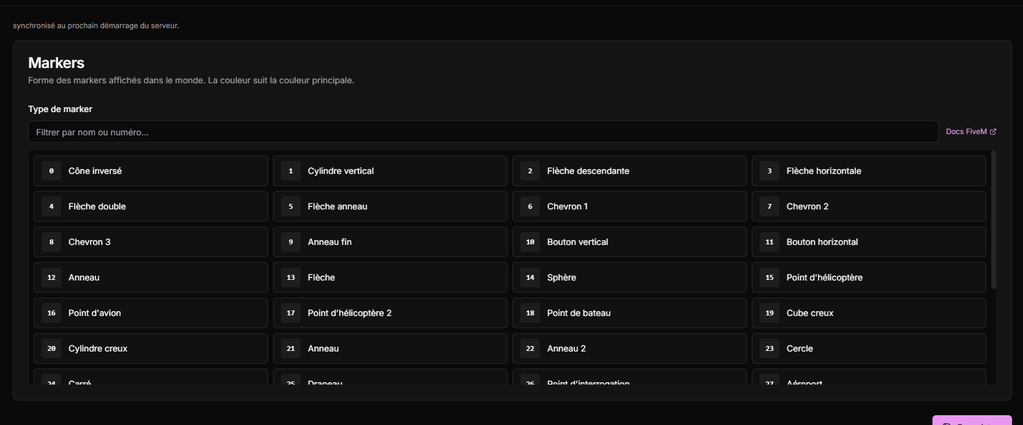1023x425 pixels.
Task: Select marker 15 Point d'hélicoptère
Action: coord(869,277)
